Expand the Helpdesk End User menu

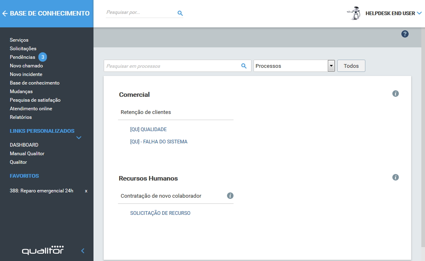[419, 13]
